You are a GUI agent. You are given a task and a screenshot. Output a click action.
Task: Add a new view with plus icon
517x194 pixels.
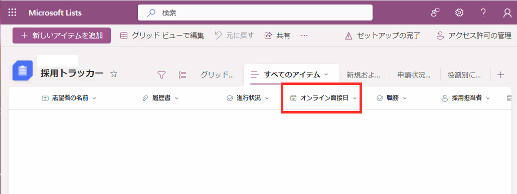[x=500, y=75]
